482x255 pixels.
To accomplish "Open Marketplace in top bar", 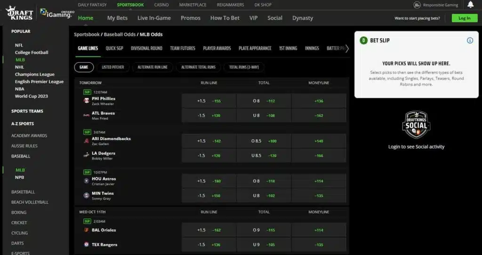I will pos(193,5).
